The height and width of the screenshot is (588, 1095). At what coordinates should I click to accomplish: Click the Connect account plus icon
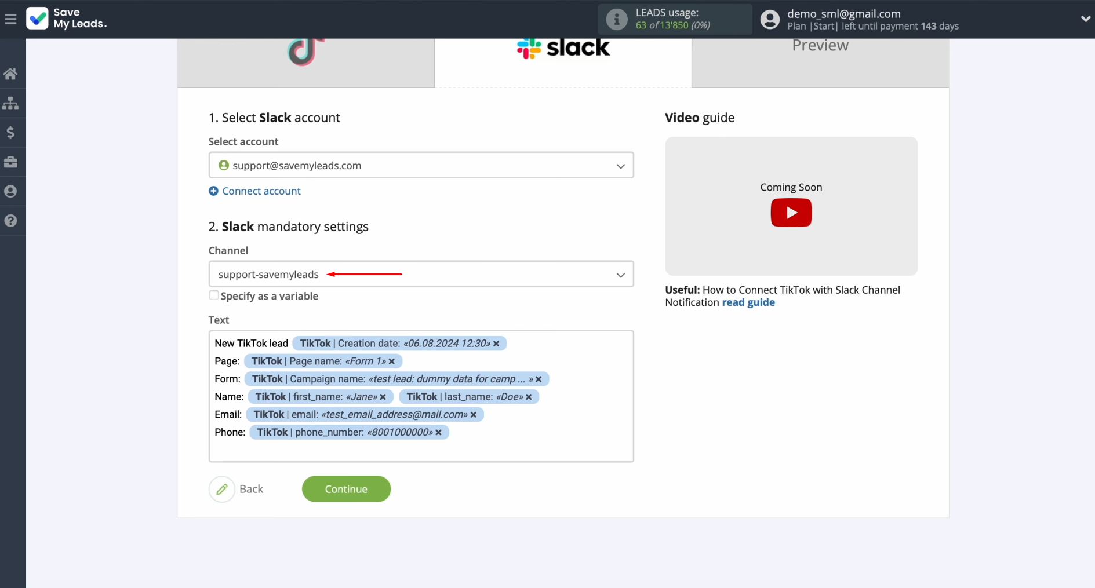(213, 191)
